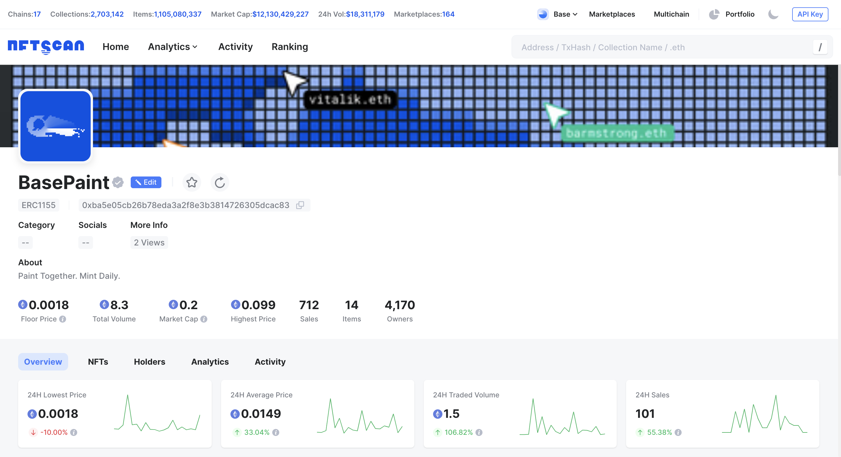841x457 pixels.
Task: Click the Floor Price info icon
Action: pos(63,319)
